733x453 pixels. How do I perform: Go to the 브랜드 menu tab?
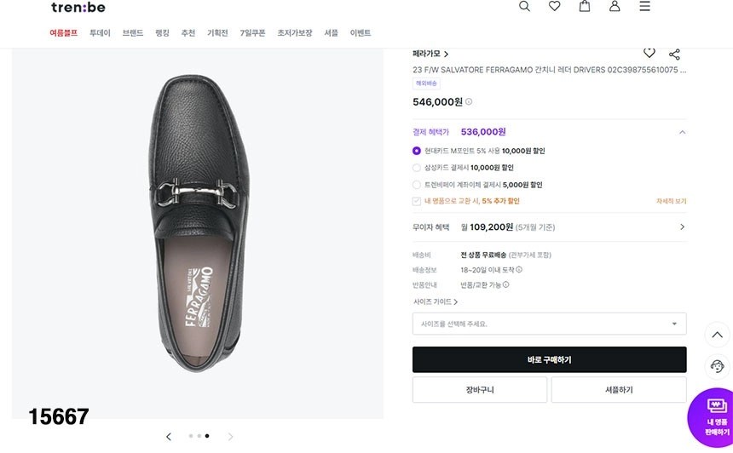point(132,33)
